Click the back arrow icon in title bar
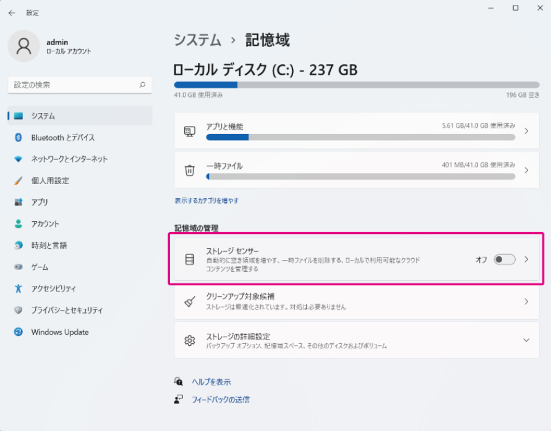This screenshot has width=551, height=431. pyautogui.click(x=12, y=12)
